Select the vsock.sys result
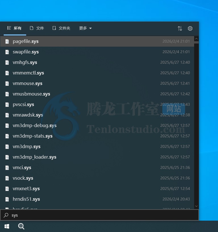 23,178
